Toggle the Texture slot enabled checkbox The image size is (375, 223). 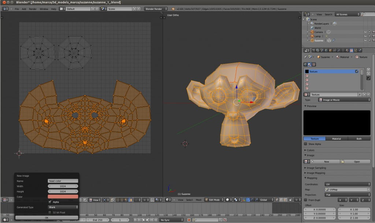tap(357, 71)
